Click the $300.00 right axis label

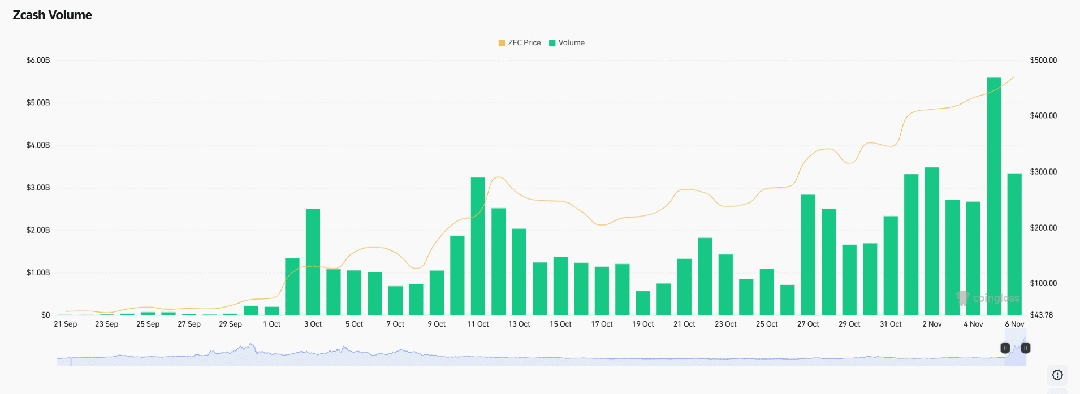click(x=1043, y=172)
